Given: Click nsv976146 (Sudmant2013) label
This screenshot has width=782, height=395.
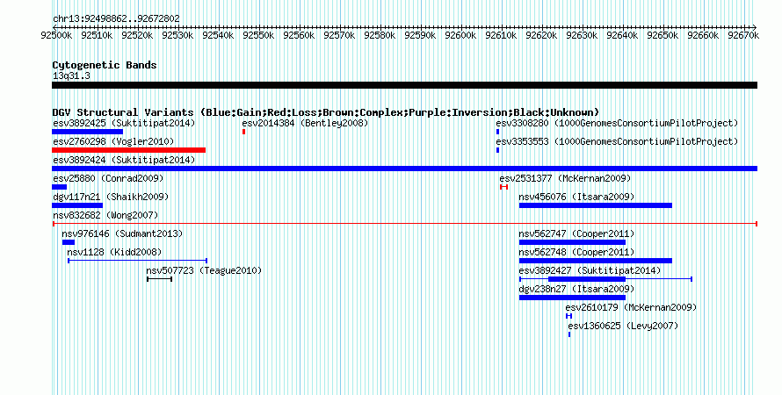Looking at the screenshot, I should coord(122,233).
